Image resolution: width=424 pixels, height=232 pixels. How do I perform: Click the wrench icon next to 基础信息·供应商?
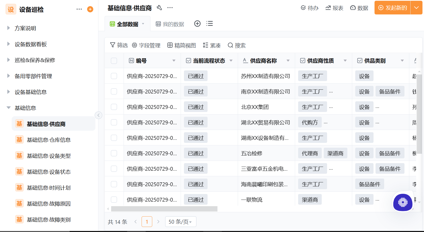(159, 8)
